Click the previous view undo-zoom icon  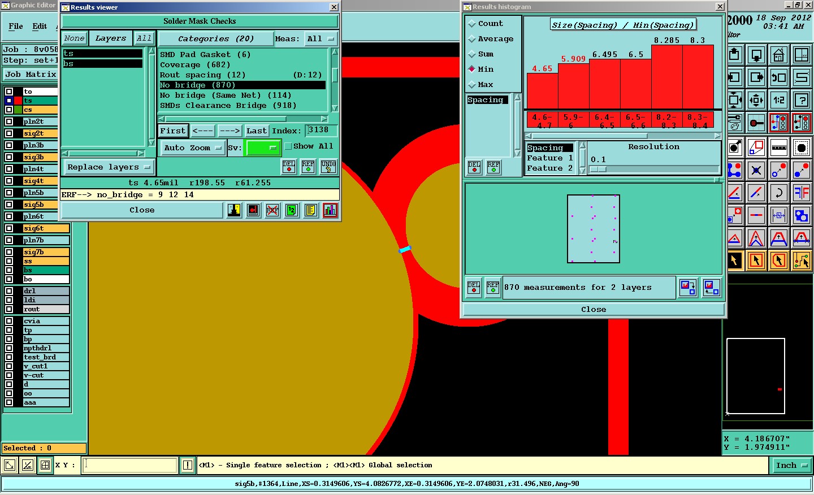[778, 77]
